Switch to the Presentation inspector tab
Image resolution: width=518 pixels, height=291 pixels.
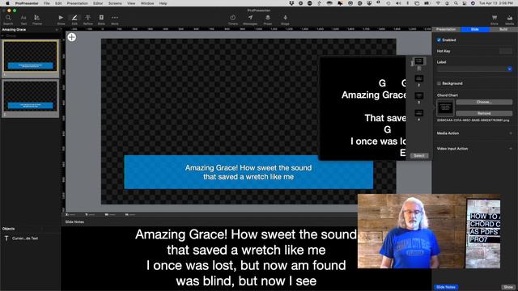coord(446,29)
